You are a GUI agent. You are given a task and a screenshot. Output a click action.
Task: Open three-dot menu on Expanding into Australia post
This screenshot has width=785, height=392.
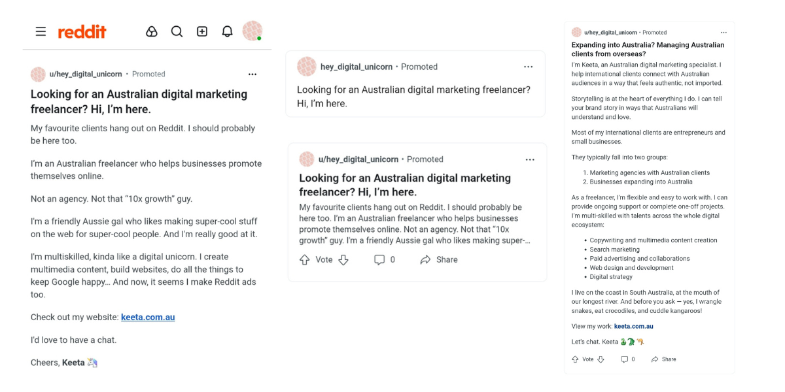coord(724,33)
